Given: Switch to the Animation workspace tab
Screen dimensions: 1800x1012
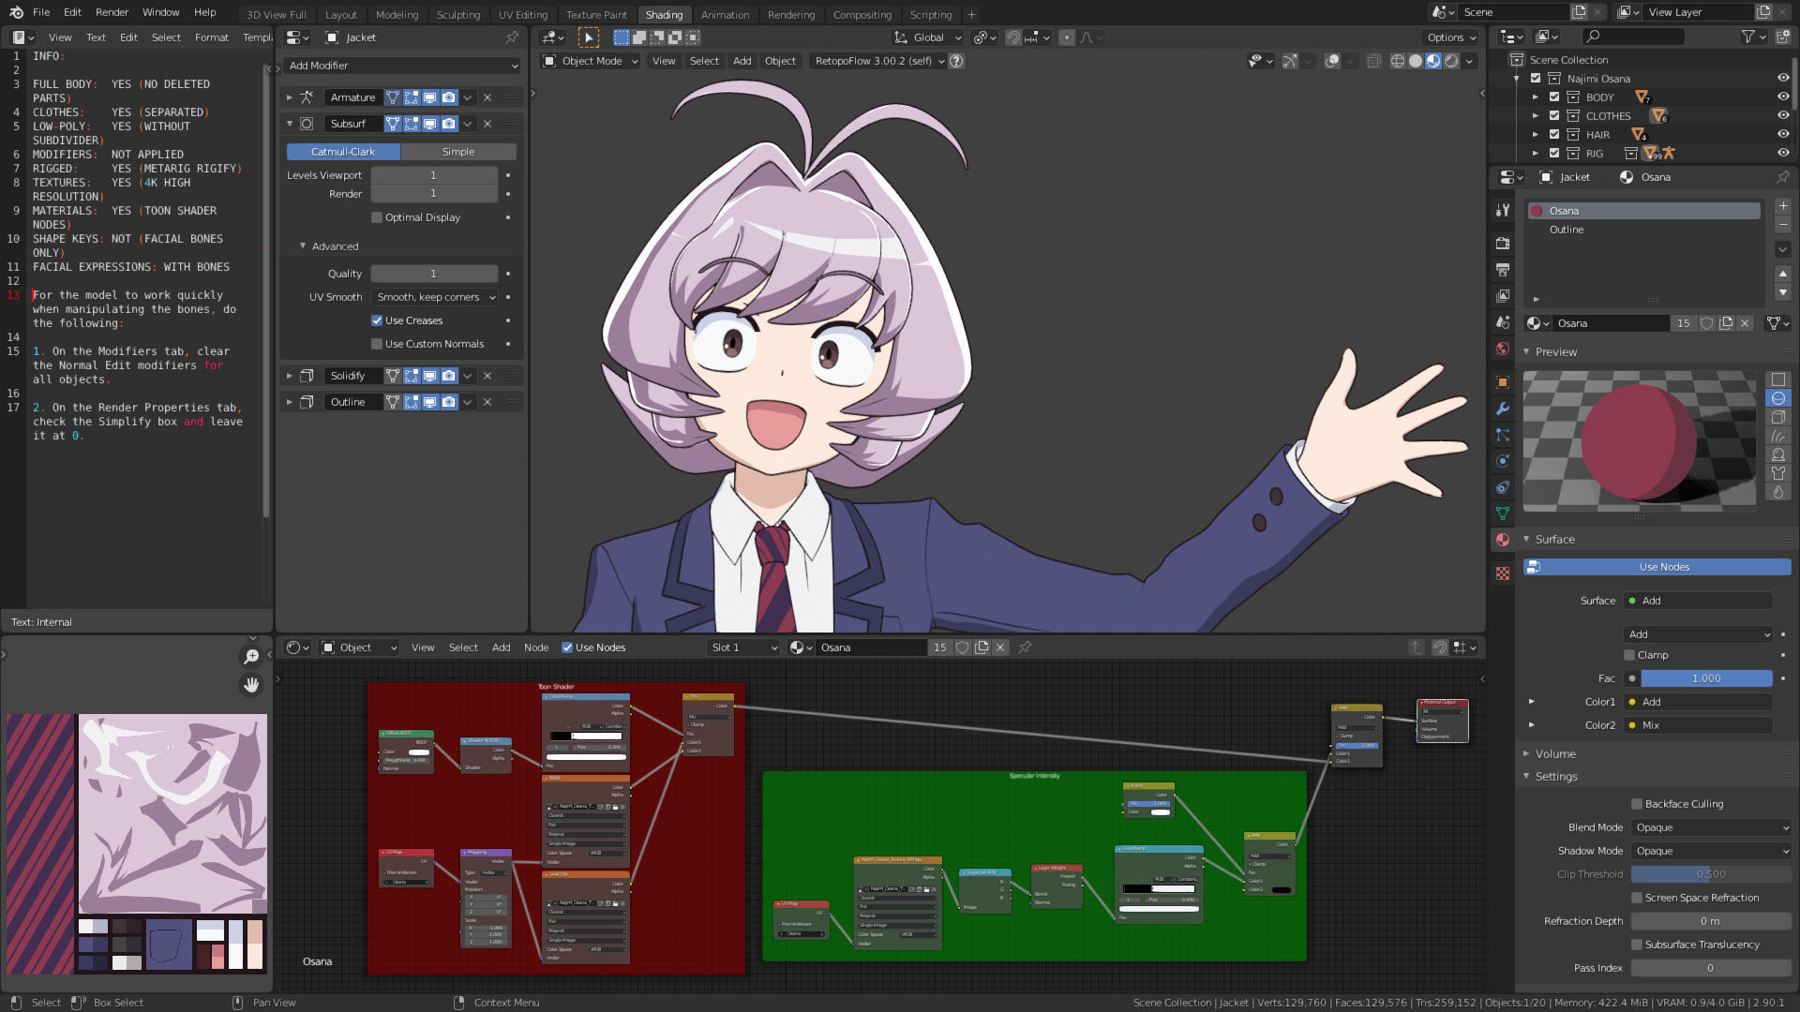Looking at the screenshot, I should [725, 14].
